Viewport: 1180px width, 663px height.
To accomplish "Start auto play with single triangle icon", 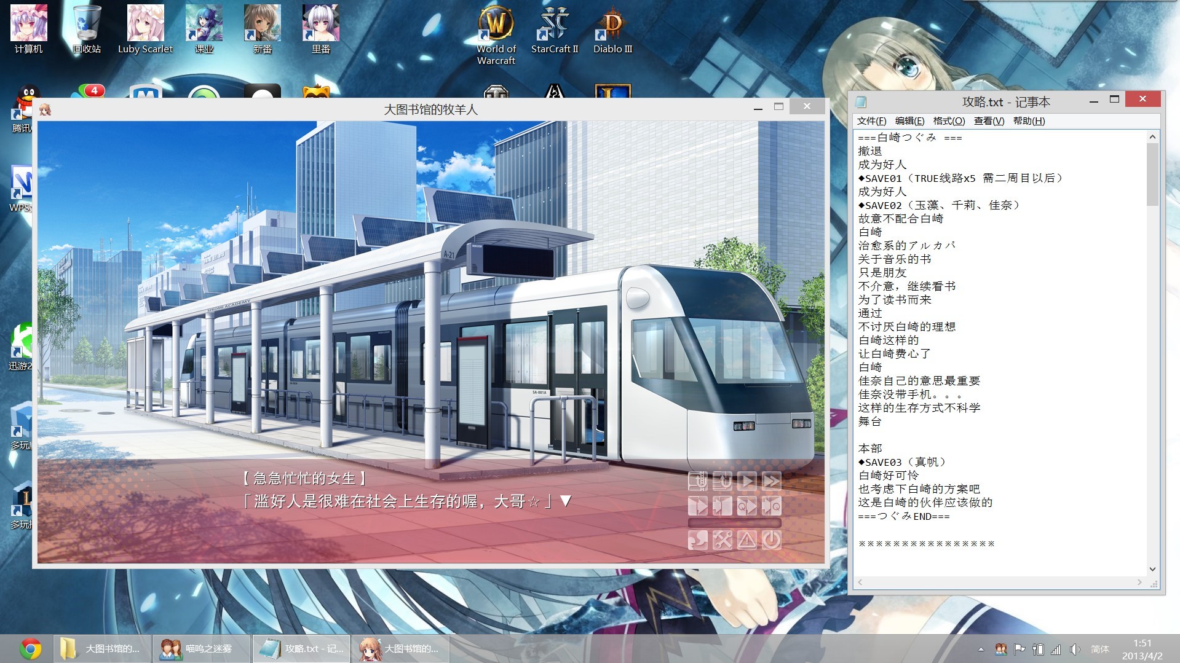I will (747, 481).
